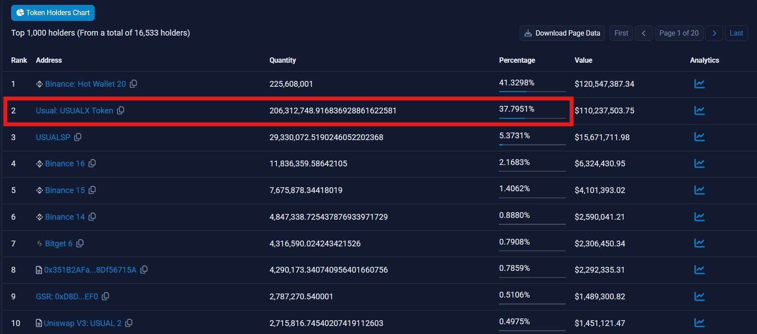Open Bitget 6 address page

coord(59,244)
